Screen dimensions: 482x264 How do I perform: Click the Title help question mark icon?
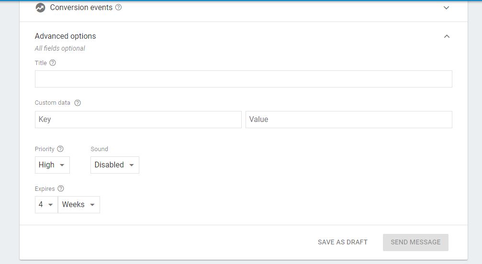53,63
